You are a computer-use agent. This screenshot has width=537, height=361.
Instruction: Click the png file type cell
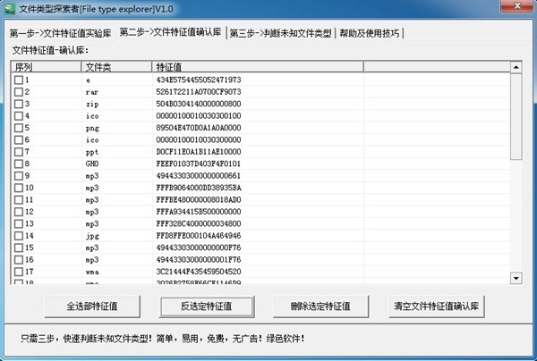tap(92, 129)
